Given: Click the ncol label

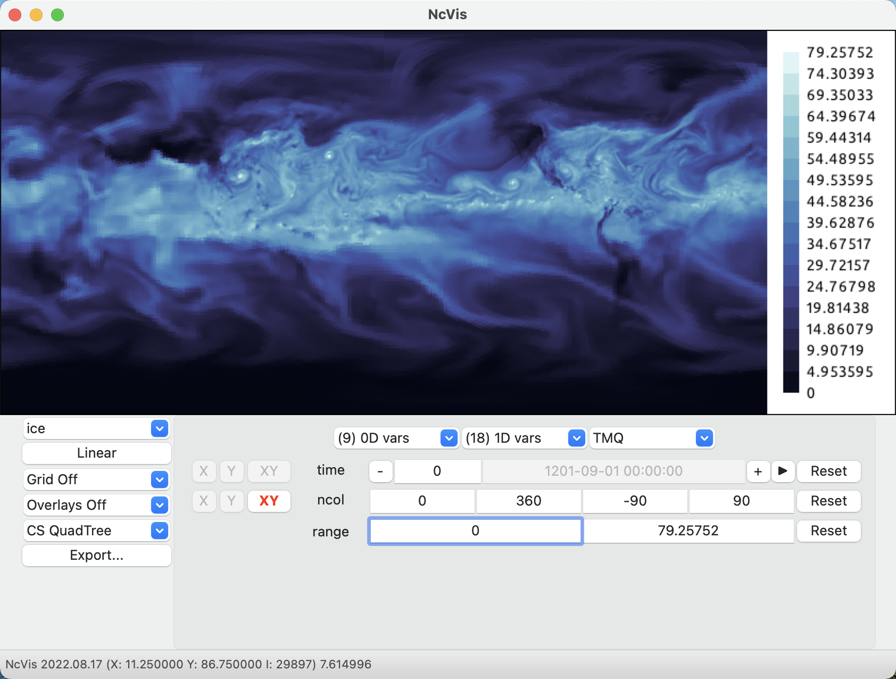Looking at the screenshot, I should click(330, 500).
